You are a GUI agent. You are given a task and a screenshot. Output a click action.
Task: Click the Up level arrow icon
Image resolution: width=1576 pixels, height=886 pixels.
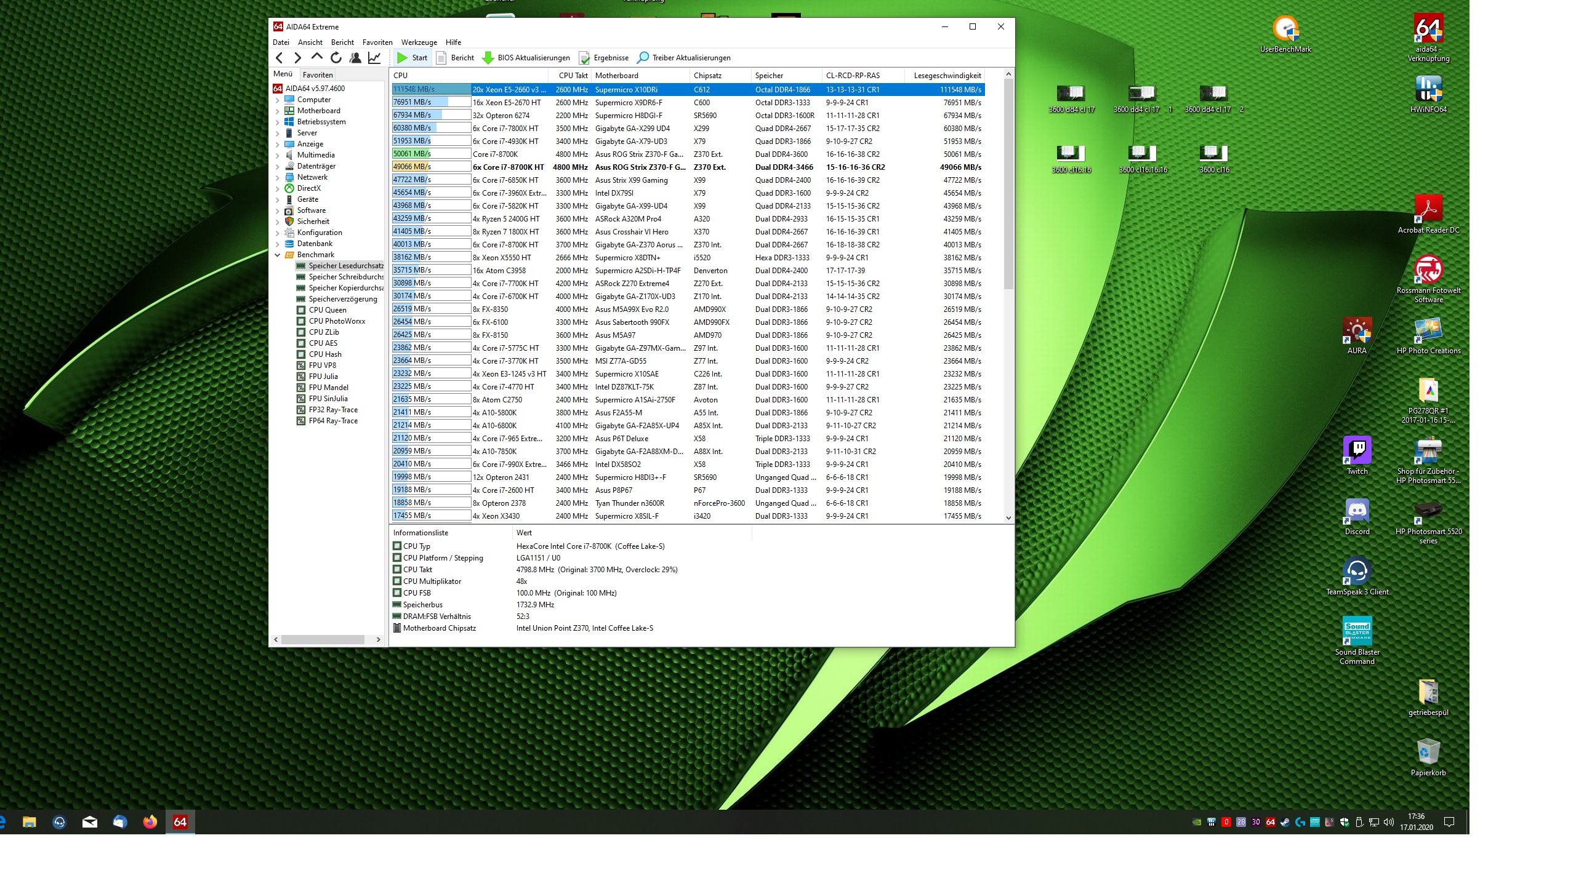[317, 57]
